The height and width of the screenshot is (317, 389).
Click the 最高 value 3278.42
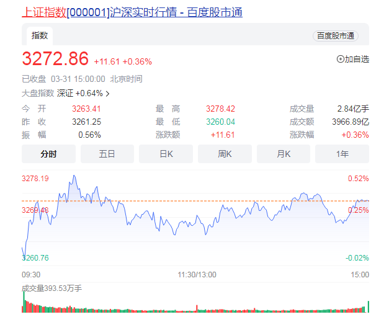point(220,109)
